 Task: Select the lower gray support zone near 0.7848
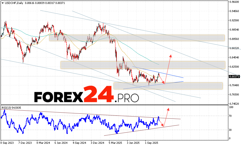point(168,86)
